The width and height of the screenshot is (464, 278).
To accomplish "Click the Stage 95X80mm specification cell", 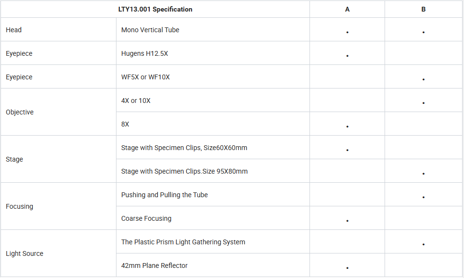I will (x=213, y=171).
